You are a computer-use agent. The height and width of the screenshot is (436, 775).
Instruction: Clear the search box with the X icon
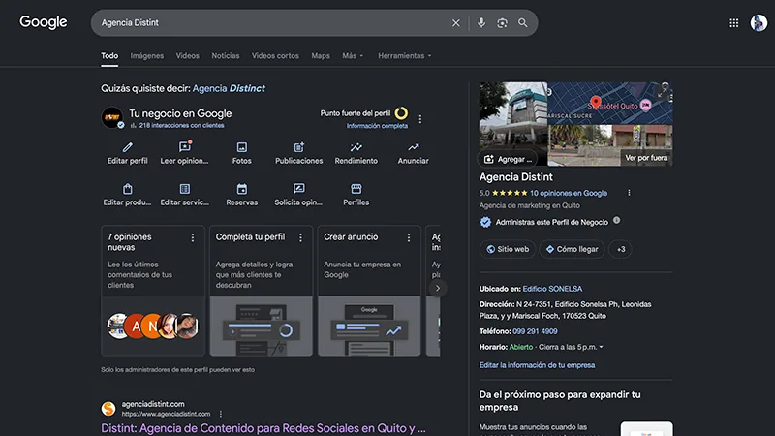tap(455, 22)
